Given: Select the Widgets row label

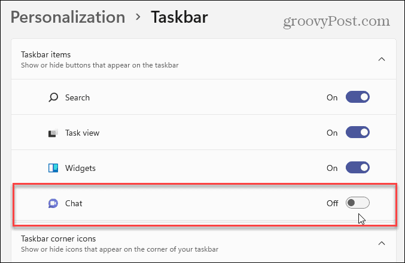Looking at the screenshot, I should coord(80,169).
